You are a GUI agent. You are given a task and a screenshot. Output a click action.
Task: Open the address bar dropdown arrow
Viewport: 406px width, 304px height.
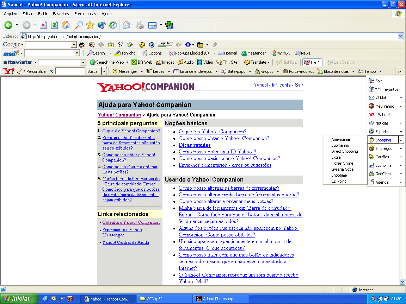coord(401,37)
